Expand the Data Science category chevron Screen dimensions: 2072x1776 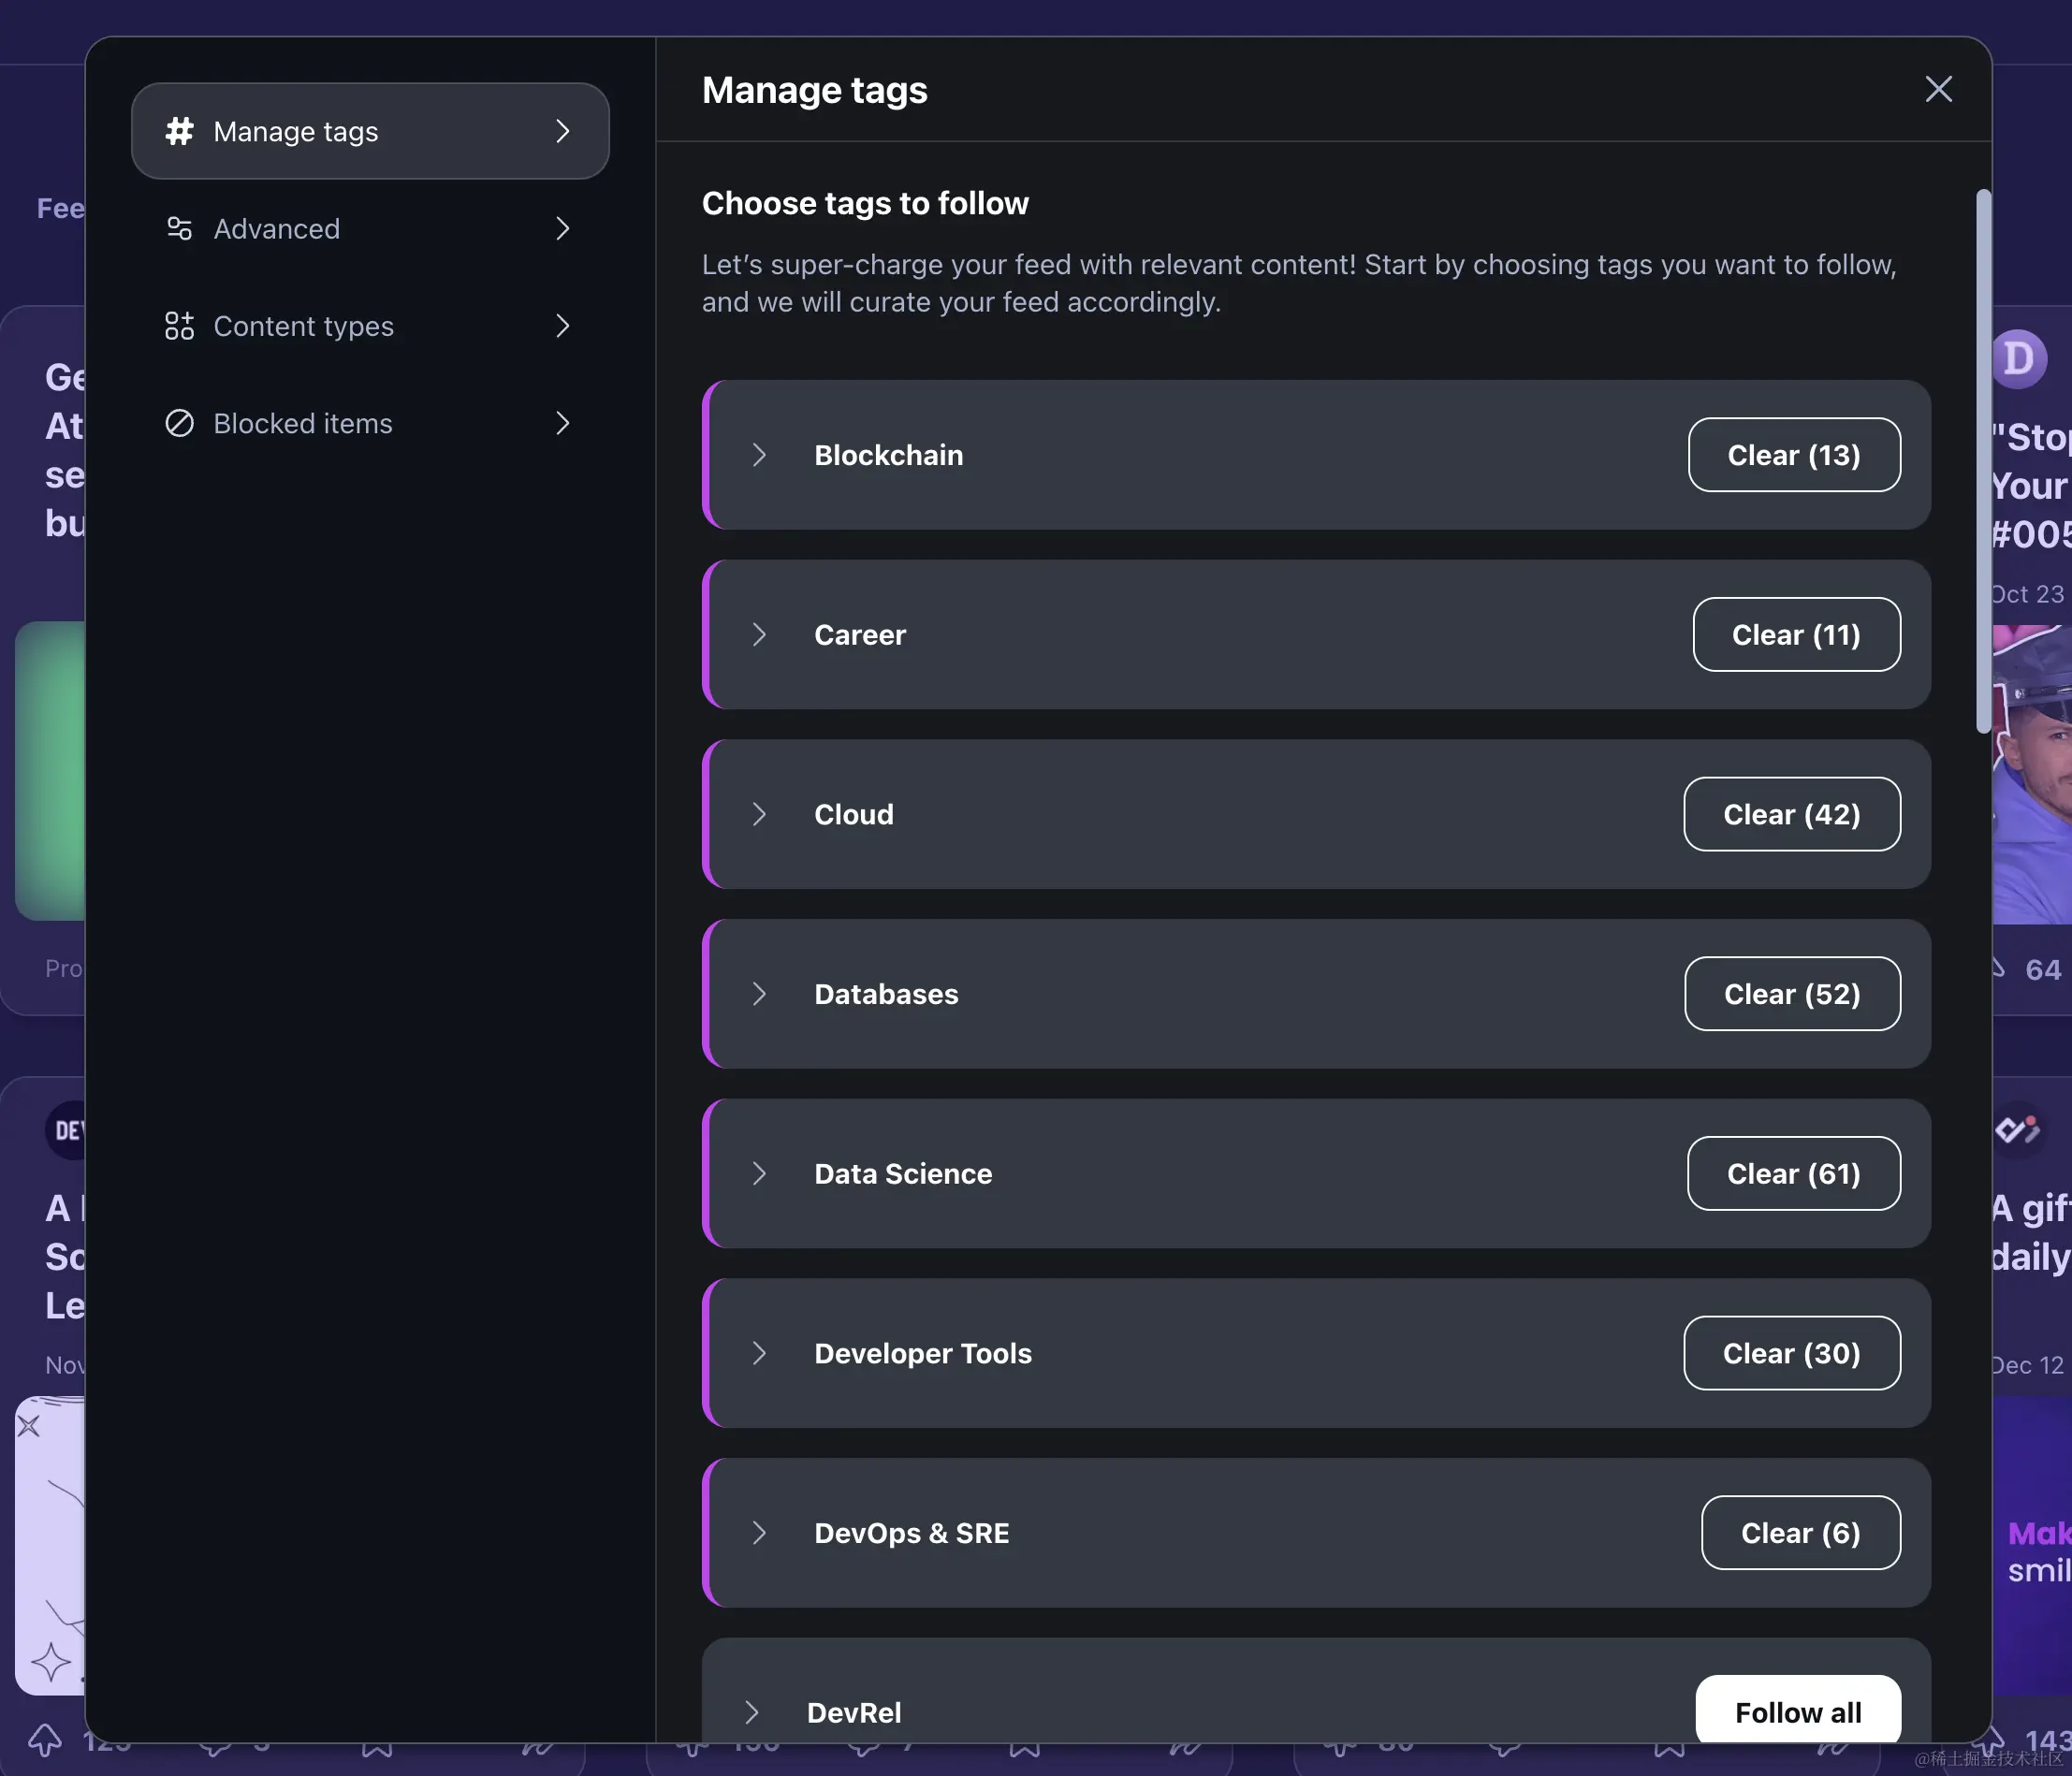[759, 1173]
